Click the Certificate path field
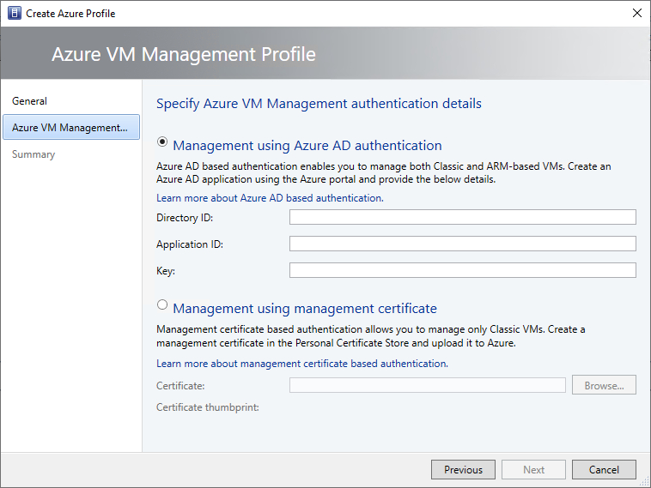The width and height of the screenshot is (651, 488). point(427,385)
